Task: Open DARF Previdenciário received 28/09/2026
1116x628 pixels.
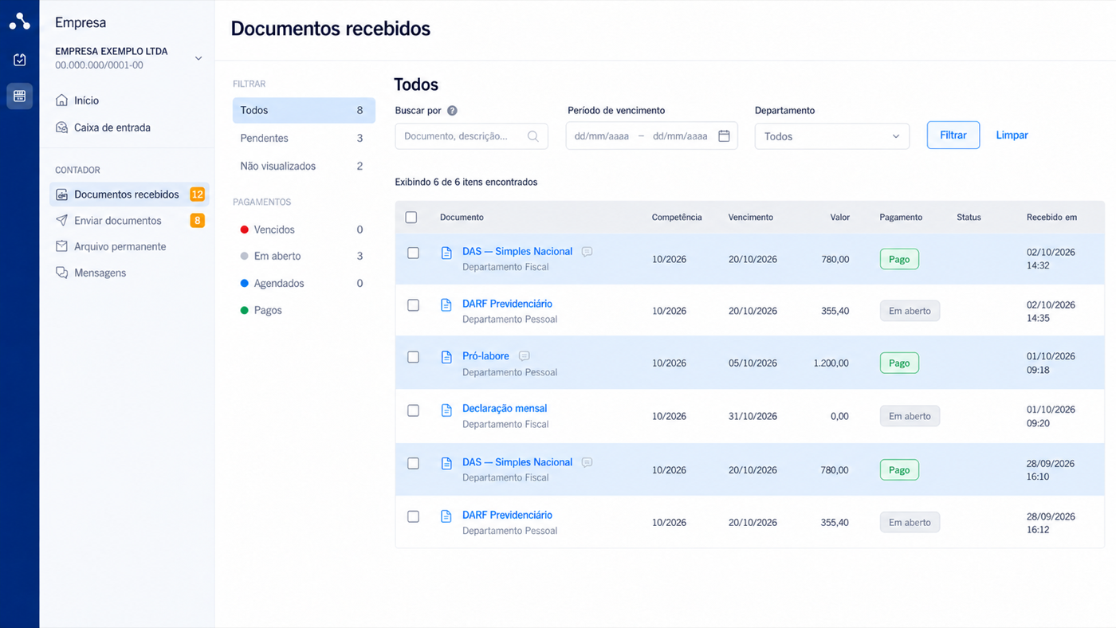Action: [507, 515]
